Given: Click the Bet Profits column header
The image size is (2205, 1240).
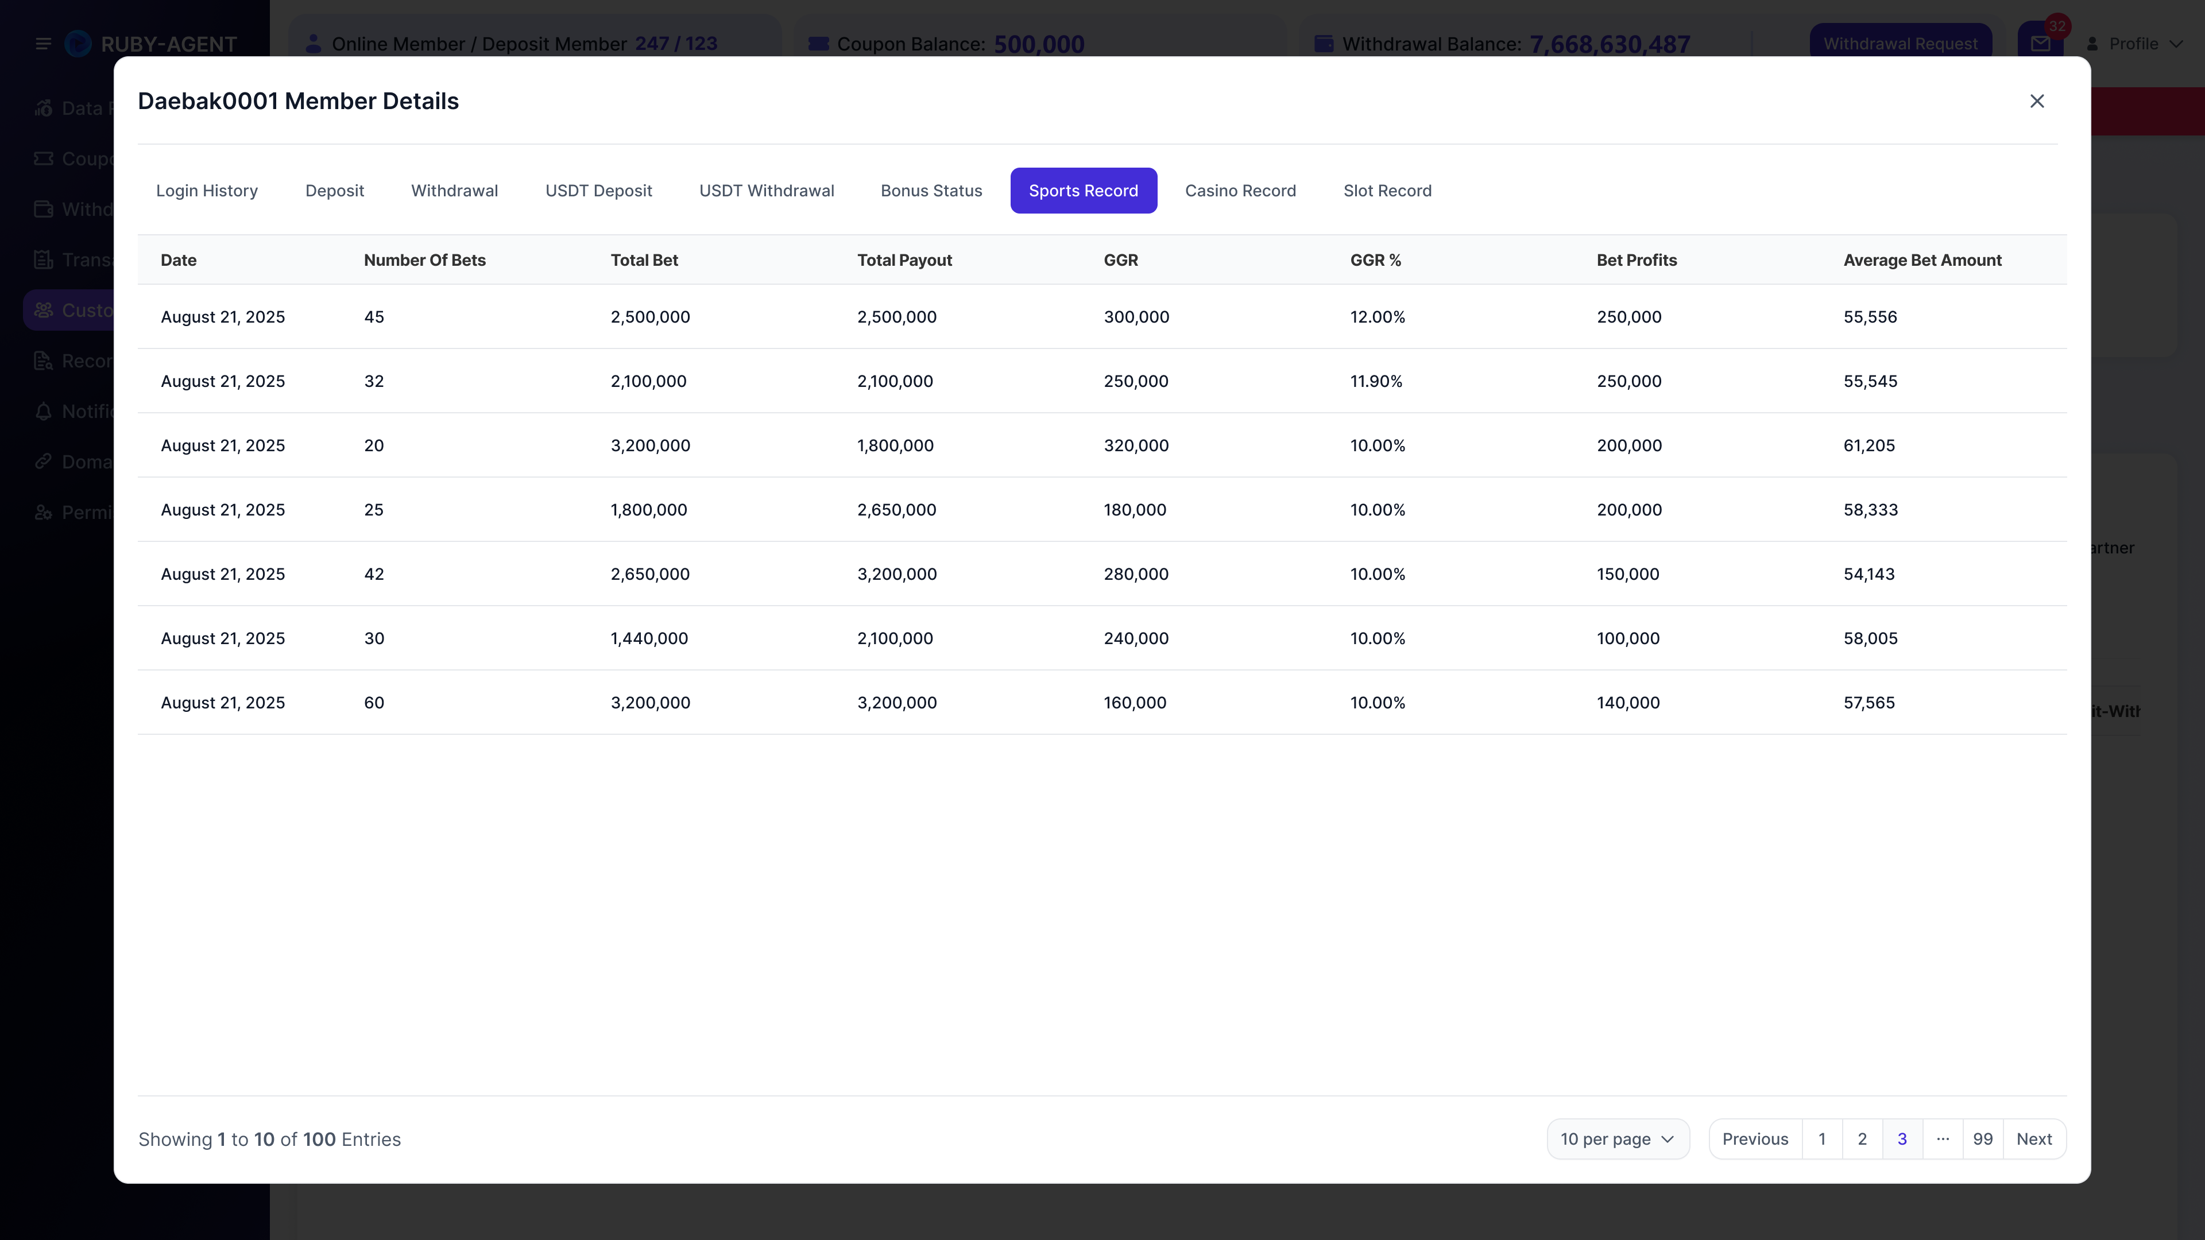Looking at the screenshot, I should pos(1636,260).
